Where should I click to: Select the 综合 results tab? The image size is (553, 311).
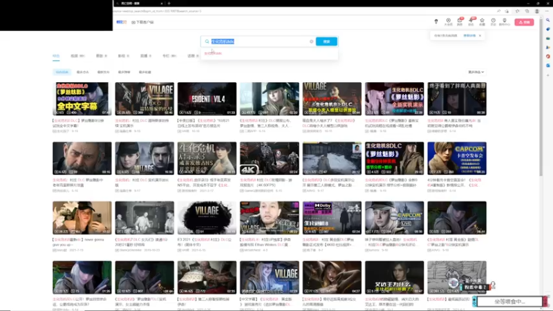tap(56, 56)
